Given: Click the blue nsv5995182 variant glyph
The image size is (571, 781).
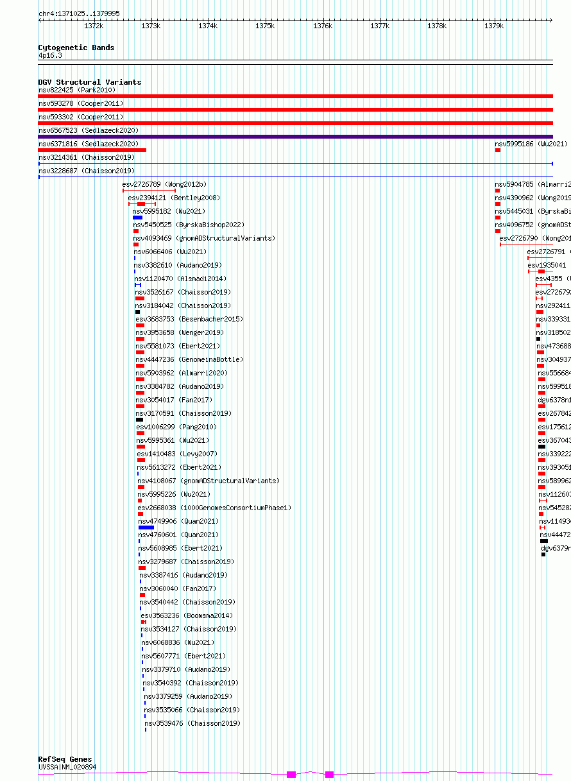Looking at the screenshot, I should 137,218.
